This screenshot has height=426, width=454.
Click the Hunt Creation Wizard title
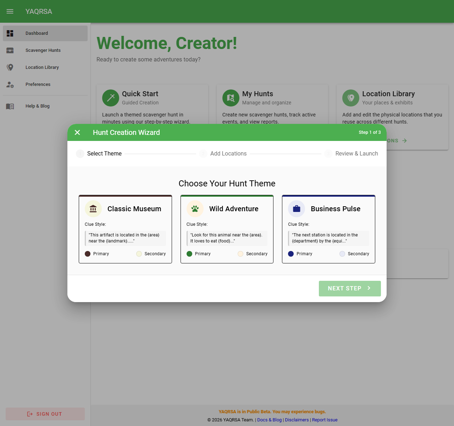126,132
